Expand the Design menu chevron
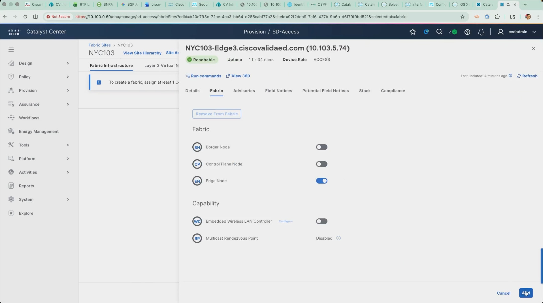The width and height of the screenshot is (543, 303). tap(68, 63)
